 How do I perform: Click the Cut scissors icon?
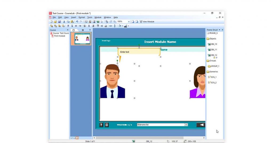pyautogui.click(x=64, y=22)
